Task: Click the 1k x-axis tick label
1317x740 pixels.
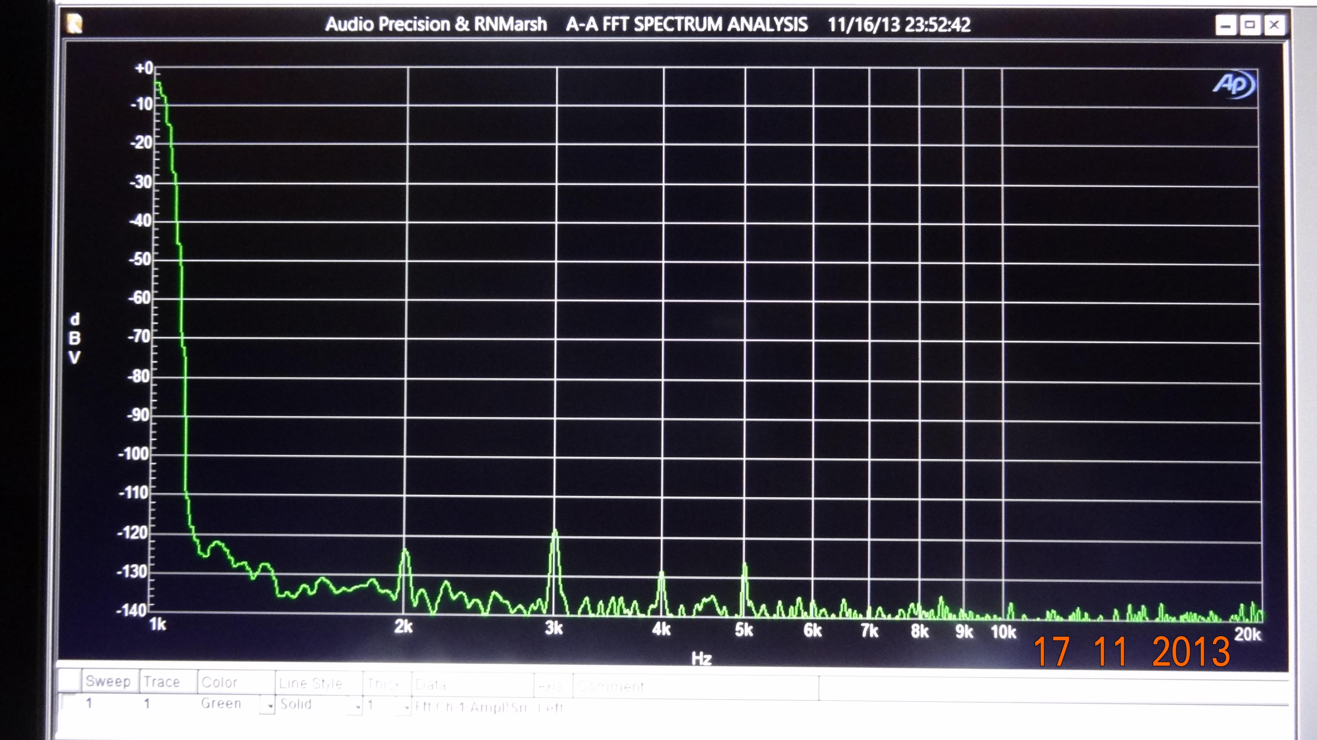Action: point(158,624)
